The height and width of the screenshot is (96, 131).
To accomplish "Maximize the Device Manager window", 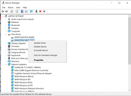I will click(x=119, y=3).
